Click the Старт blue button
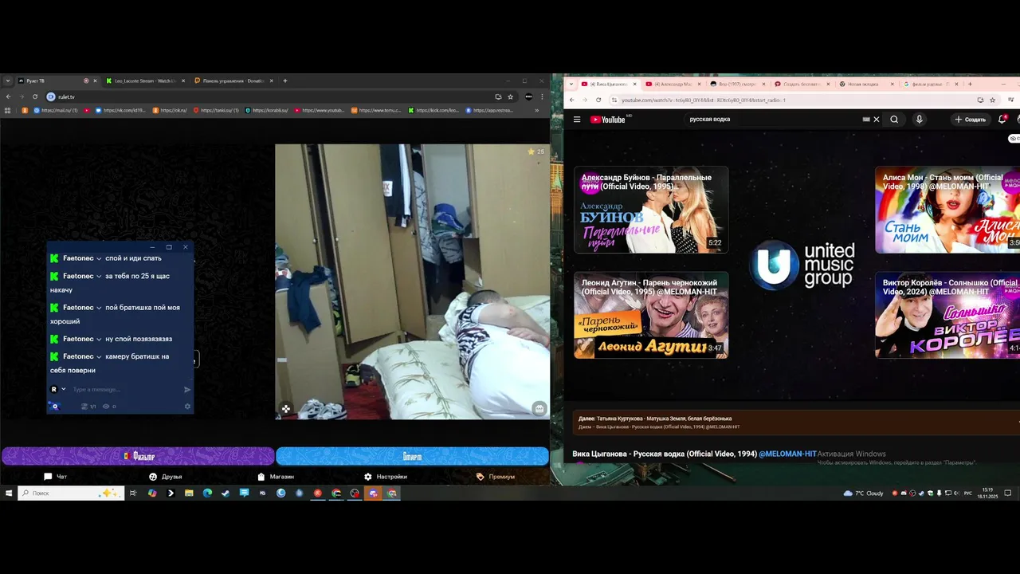1020x574 pixels. click(x=412, y=456)
